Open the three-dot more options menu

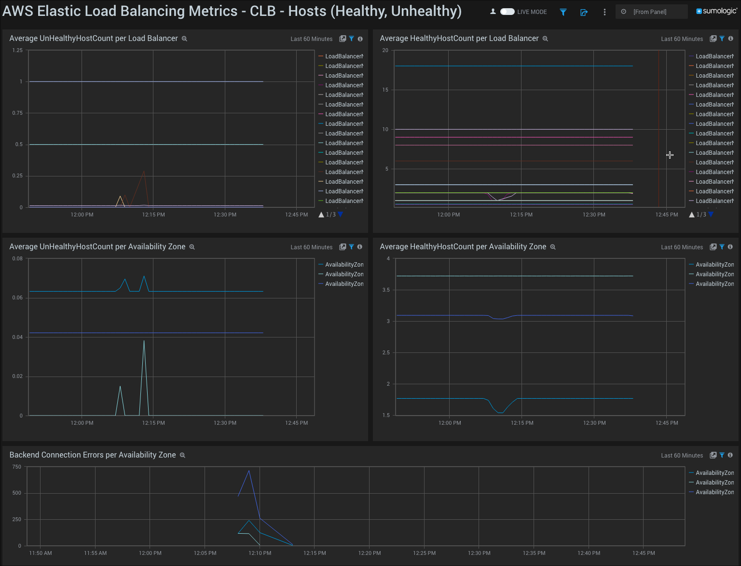[604, 12]
